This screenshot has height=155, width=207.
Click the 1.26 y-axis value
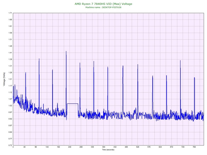(10, 72)
